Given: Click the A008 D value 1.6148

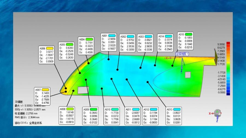Looking at the screenshot, I should [x=70, y=112].
